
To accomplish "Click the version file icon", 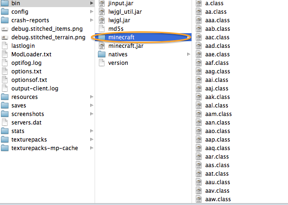I will tap(102, 63).
